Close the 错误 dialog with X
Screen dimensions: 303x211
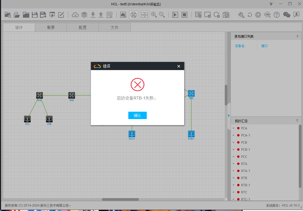tap(179, 66)
